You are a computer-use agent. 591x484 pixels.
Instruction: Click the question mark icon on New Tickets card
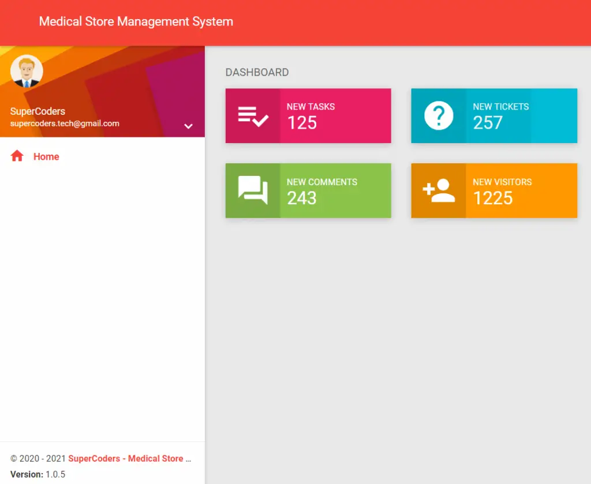(x=440, y=115)
